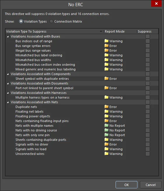164x191 pixels.
Task: Click the Error icon beside Duplicate nets
Action: [106, 107]
